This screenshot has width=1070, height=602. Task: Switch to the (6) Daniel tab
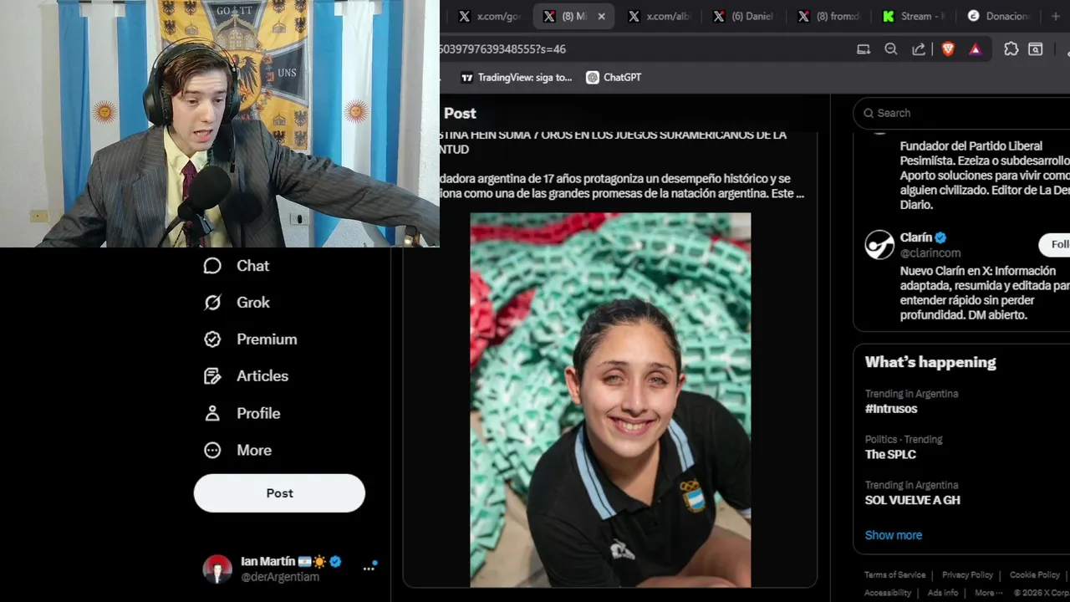click(743, 16)
